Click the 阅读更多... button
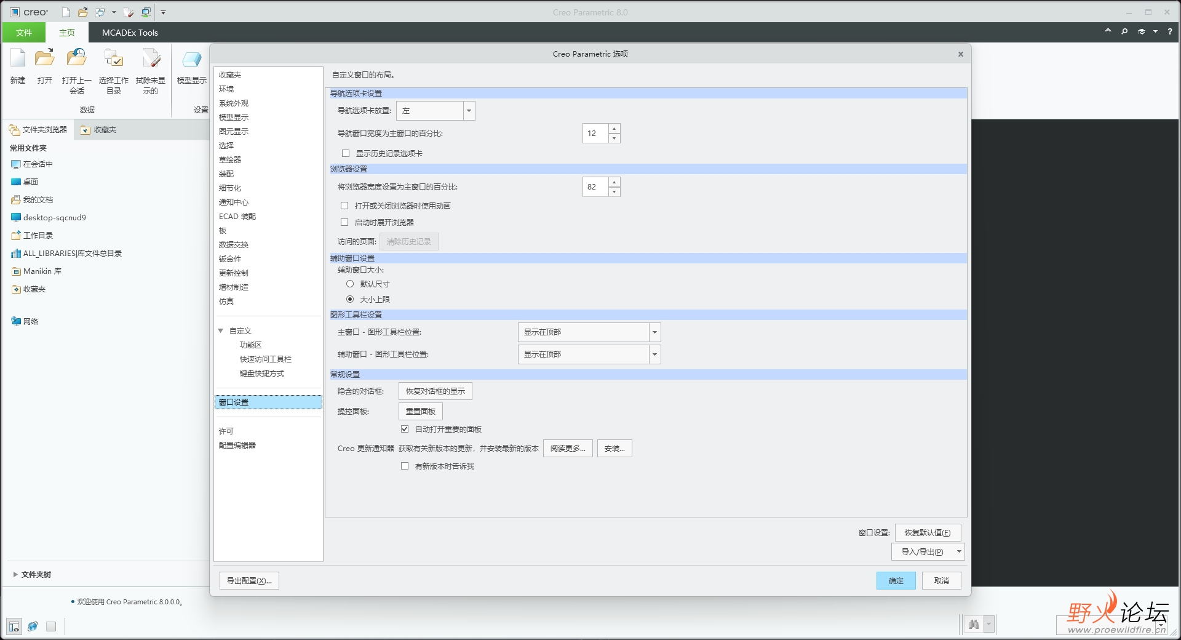Image resolution: width=1181 pixels, height=640 pixels. pyautogui.click(x=568, y=449)
